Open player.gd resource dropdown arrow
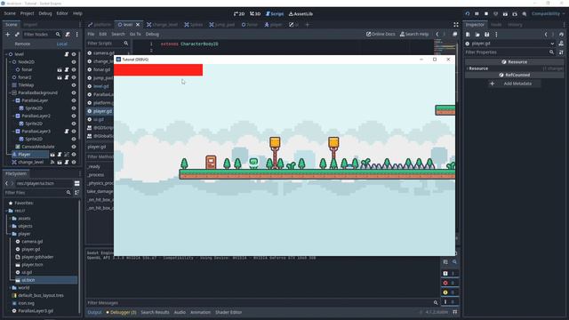Image resolution: width=569 pixels, height=320 pixels. [552, 44]
